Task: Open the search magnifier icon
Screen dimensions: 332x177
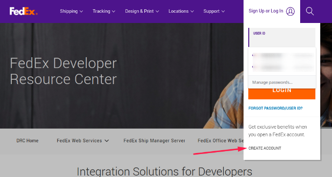Action: [310, 11]
